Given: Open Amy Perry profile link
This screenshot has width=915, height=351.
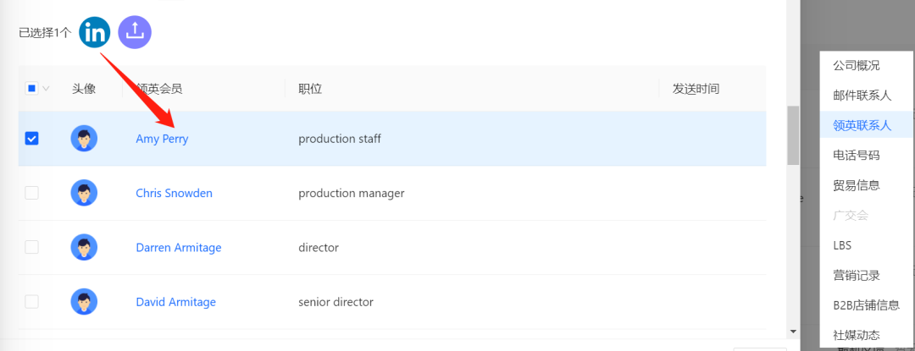Looking at the screenshot, I should point(162,139).
